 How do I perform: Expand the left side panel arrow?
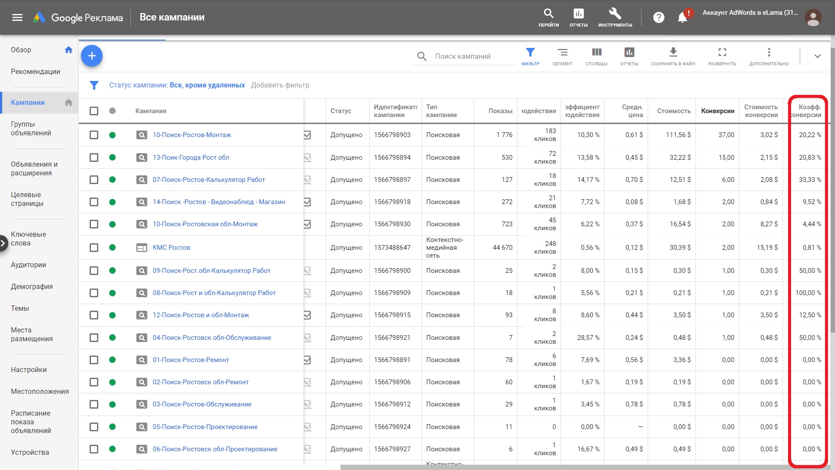(3, 243)
